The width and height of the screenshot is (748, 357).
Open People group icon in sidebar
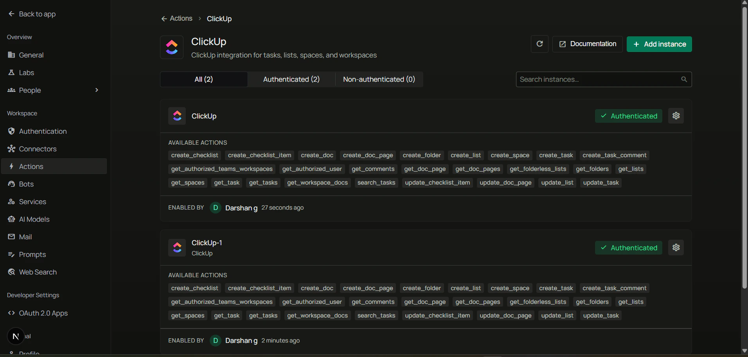[x=11, y=90]
